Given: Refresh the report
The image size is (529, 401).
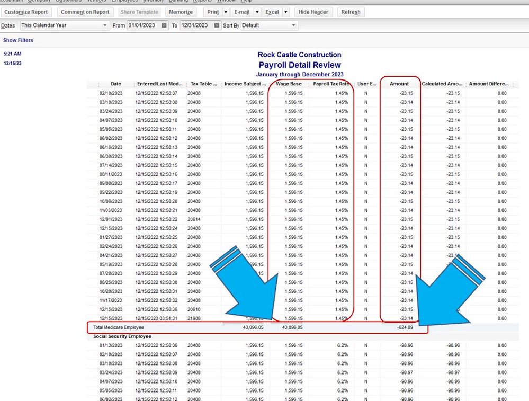Looking at the screenshot, I should tap(351, 12).
